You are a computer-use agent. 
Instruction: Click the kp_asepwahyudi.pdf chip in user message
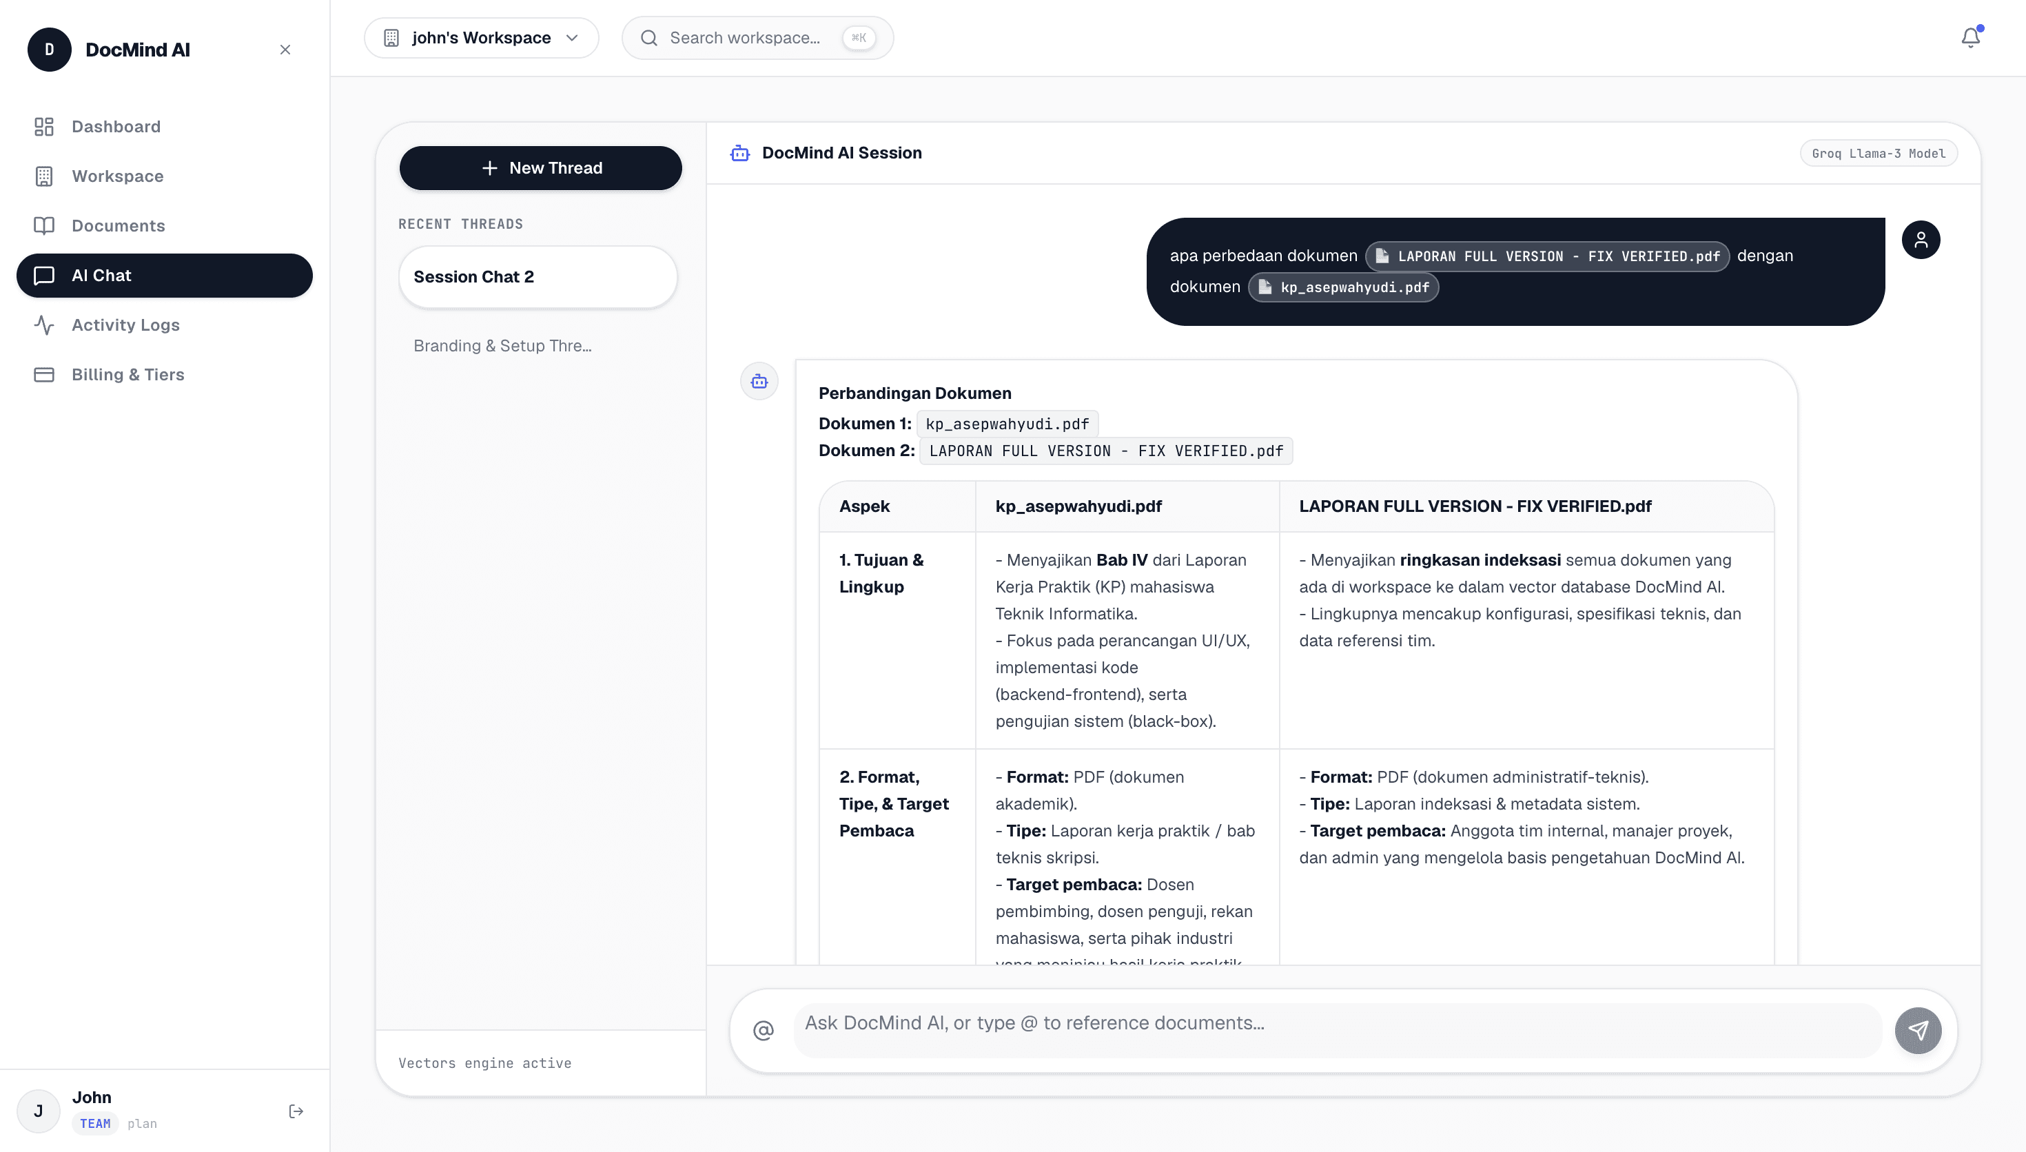click(x=1343, y=287)
